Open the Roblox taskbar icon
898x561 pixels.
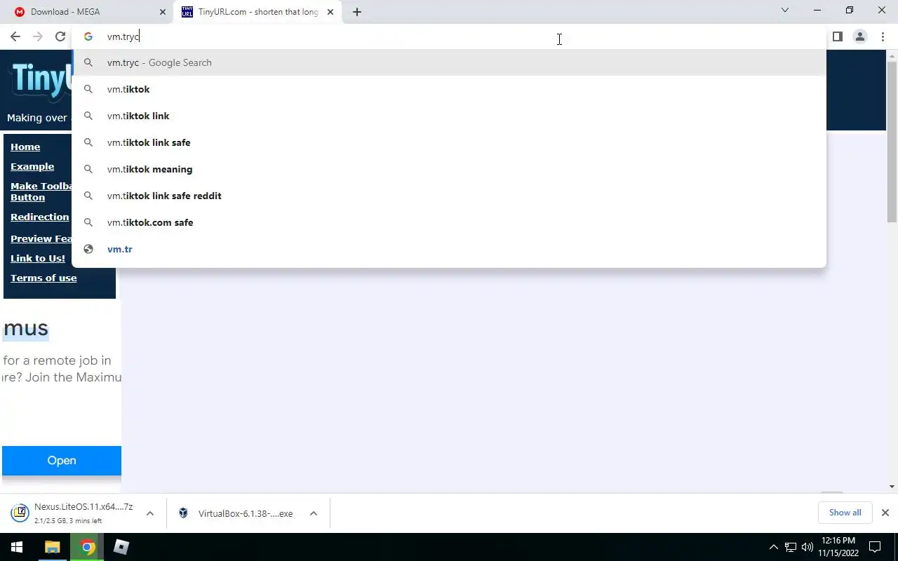coord(121,547)
